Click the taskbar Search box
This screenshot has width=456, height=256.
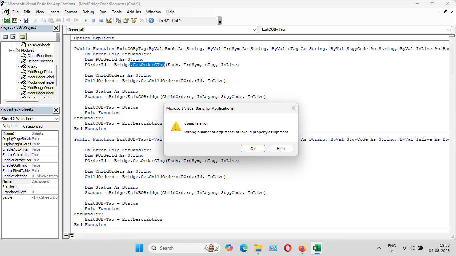point(185,248)
